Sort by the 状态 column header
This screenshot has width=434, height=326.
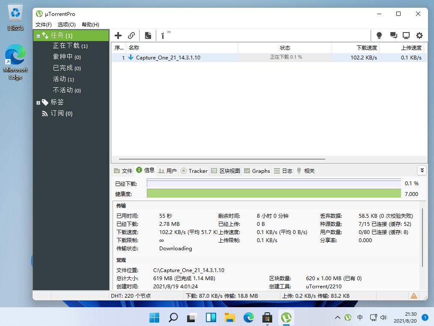[285, 48]
